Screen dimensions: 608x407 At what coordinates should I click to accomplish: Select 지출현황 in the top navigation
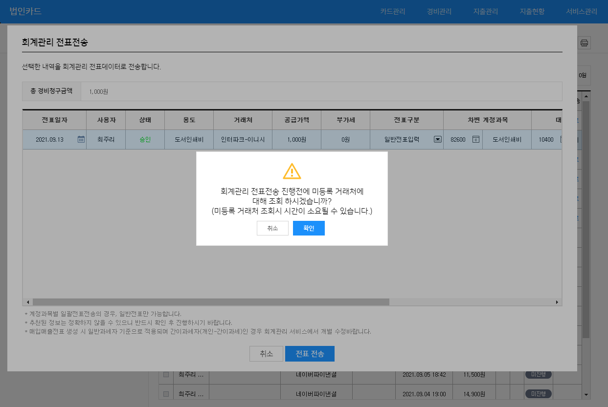click(532, 12)
